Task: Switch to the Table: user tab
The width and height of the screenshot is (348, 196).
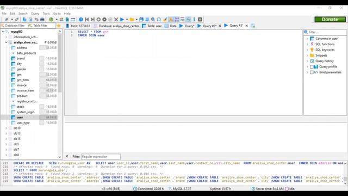Action: click(x=152, y=26)
